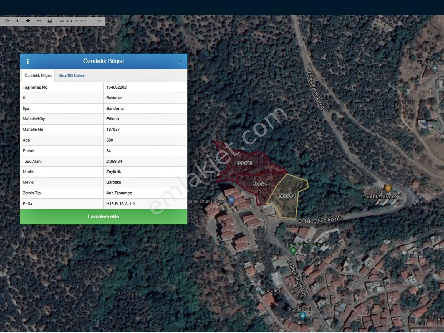Click the İl value Balıkesir
The width and height of the screenshot is (444, 333).
pos(114,98)
